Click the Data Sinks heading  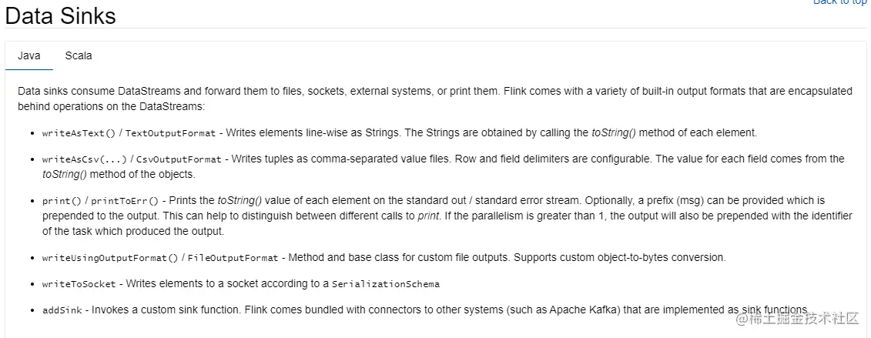tap(61, 15)
